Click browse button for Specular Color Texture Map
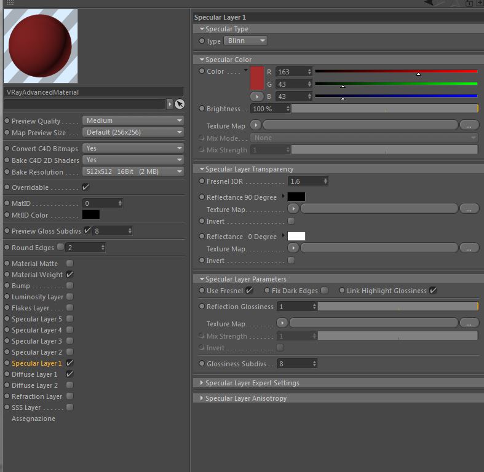This screenshot has width=484, height=472. point(469,125)
